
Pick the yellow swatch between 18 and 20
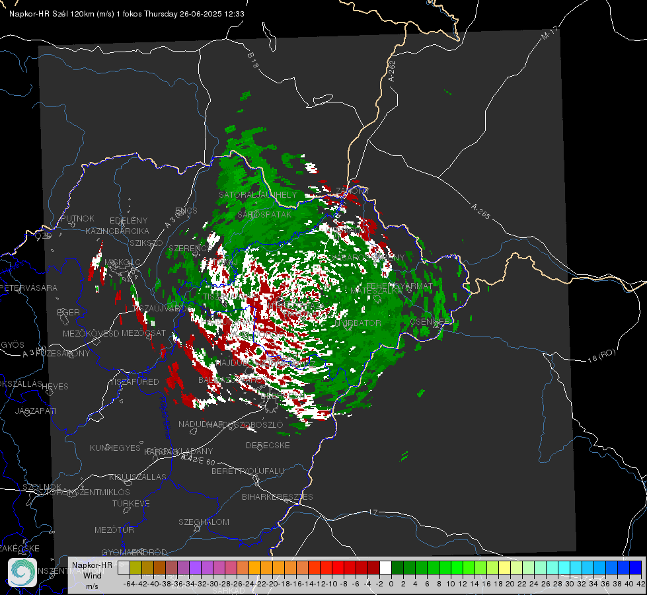[x=504, y=567]
